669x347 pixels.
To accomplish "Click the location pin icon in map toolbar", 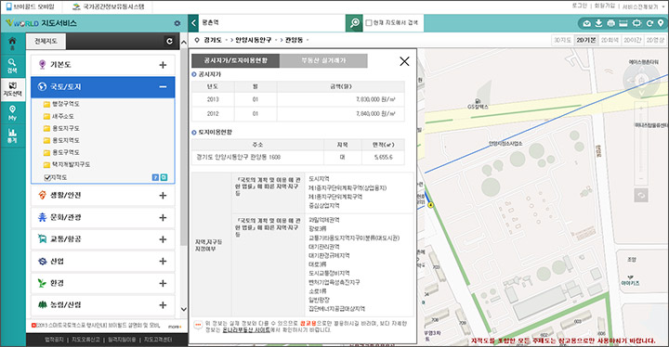I will [x=661, y=23].
